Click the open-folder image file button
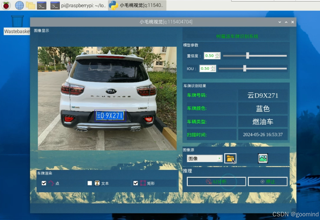The width and height of the screenshot is (320, 220). tap(230, 159)
